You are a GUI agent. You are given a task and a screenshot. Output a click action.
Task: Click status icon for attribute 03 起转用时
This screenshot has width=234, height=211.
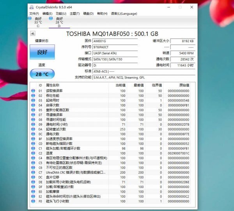(x=33, y=100)
